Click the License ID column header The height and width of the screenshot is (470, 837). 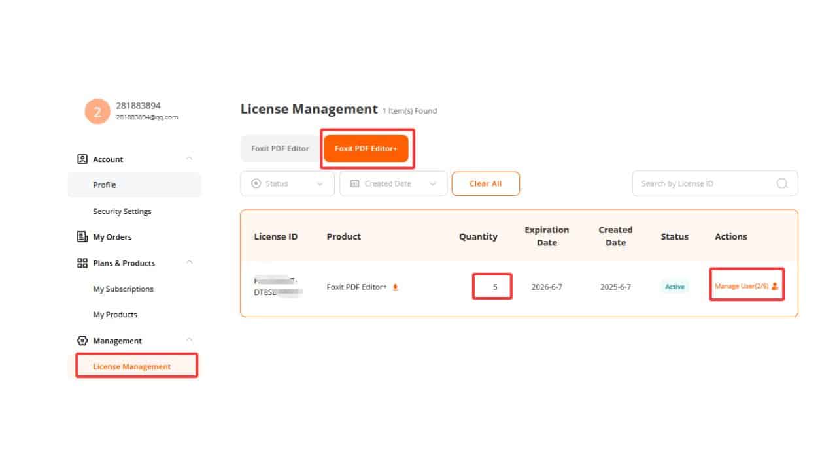[276, 236]
